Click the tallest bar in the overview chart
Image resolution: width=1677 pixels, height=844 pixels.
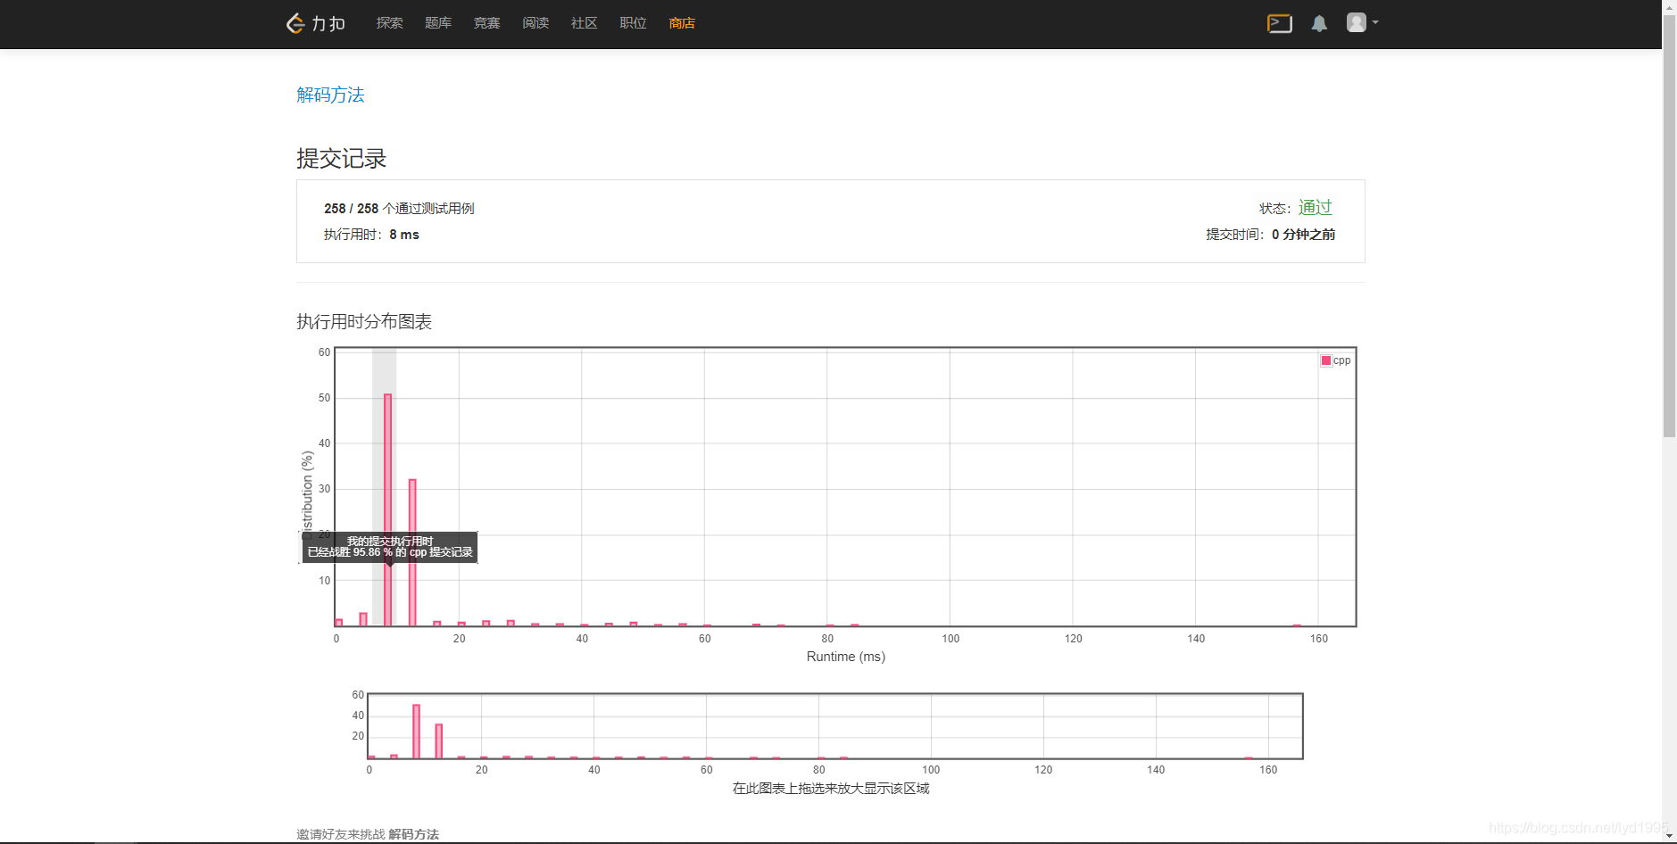point(416,732)
